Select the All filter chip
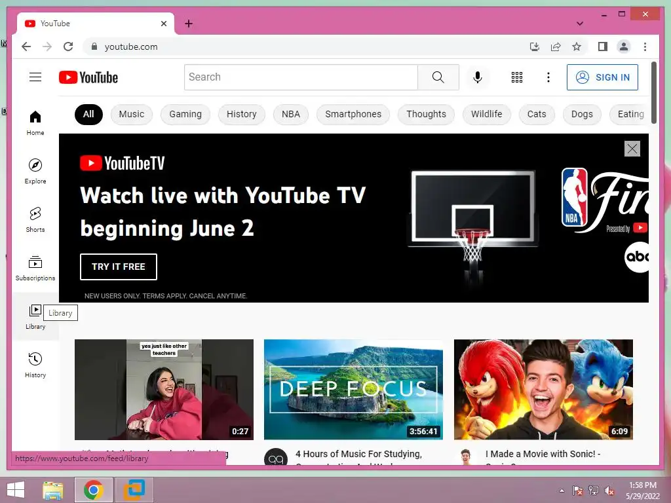The width and height of the screenshot is (671, 503). point(88,114)
